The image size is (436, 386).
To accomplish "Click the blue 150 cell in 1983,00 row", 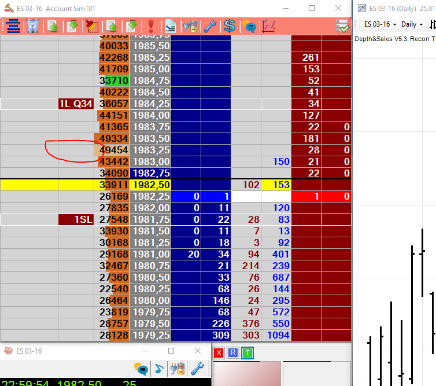I will (x=276, y=161).
